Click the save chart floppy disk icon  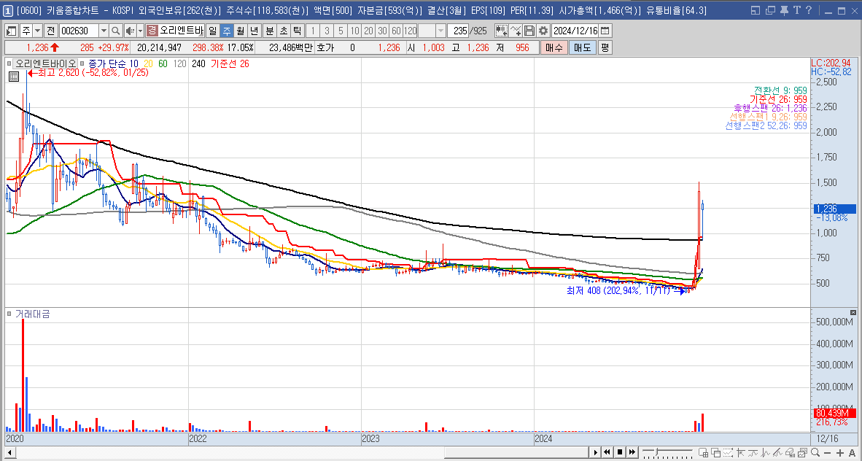[529, 31]
